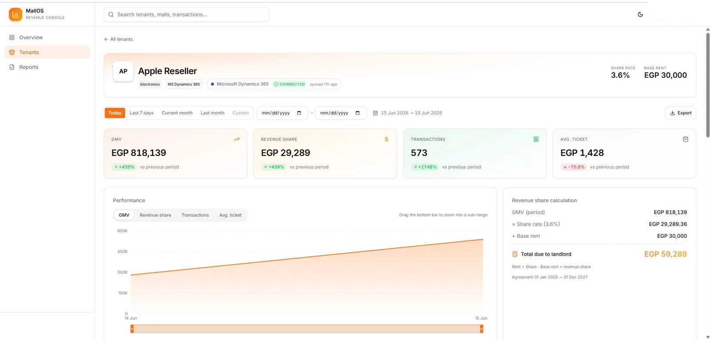Open Overview in the sidebar
The width and height of the screenshot is (710, 340).
(47, 37)
